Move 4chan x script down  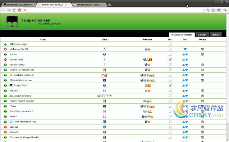(x=187, y=91)
